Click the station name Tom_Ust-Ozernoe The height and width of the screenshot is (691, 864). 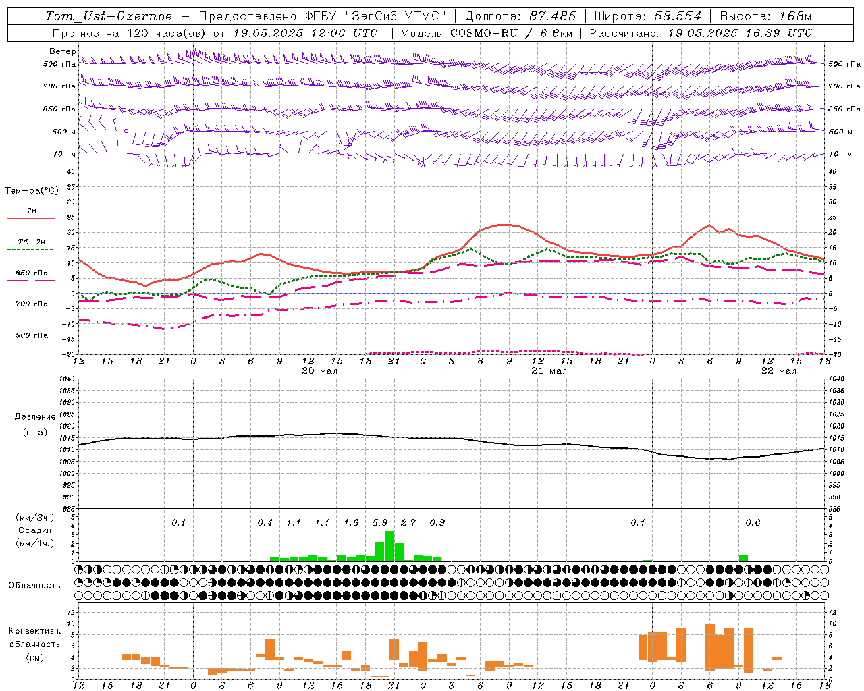(109, 16)
